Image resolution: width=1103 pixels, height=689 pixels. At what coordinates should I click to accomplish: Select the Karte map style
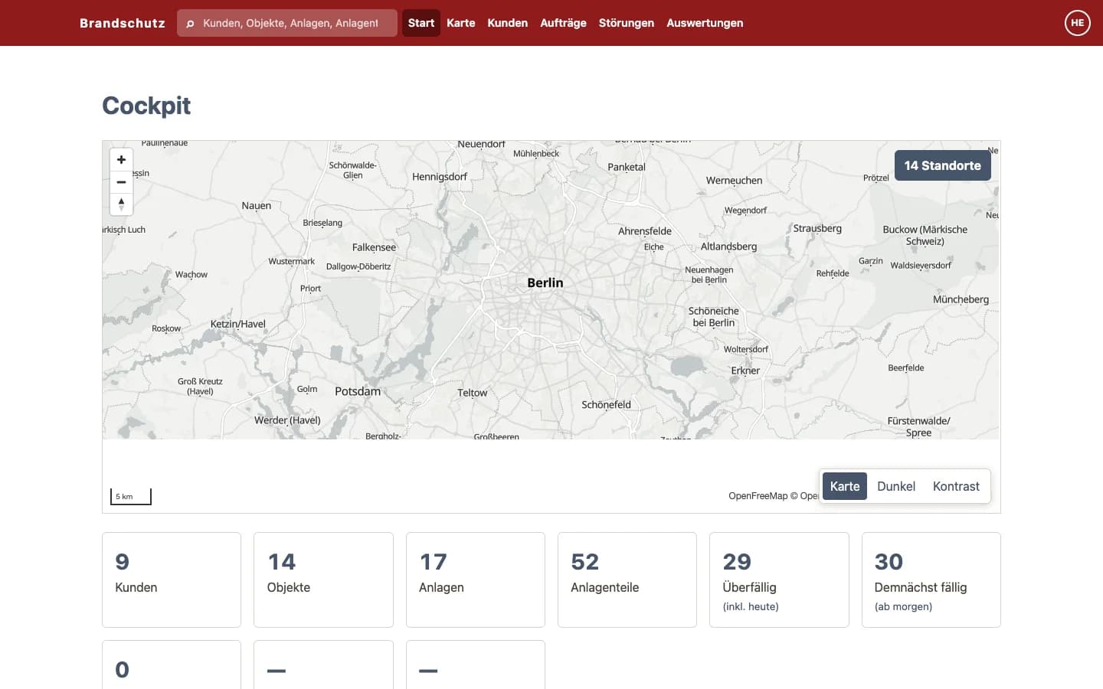click(845, 486)
